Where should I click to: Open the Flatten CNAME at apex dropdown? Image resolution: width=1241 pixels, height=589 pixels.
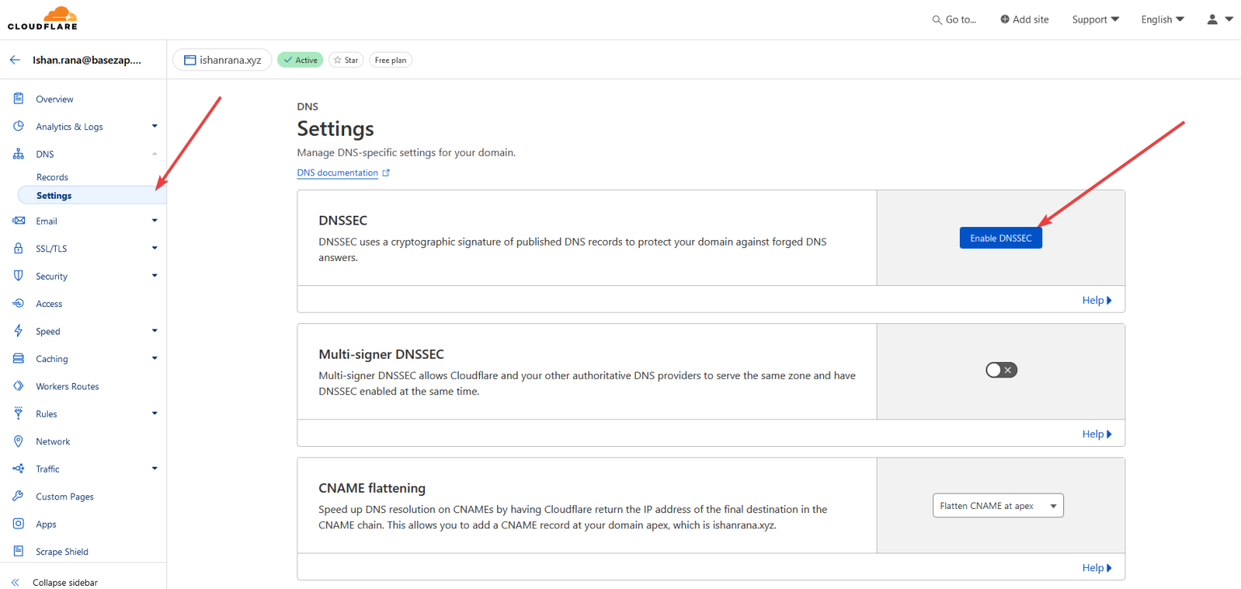[x=998, y=506]
